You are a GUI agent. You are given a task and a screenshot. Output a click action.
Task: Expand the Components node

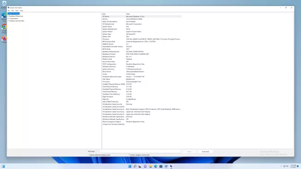click(x=8, y=19)
